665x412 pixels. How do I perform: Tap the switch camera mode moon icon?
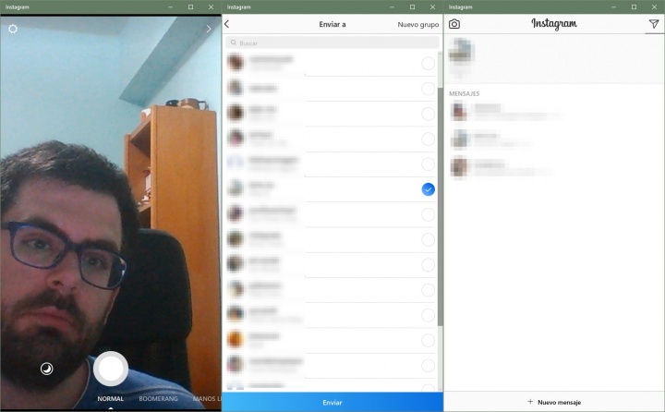pyautogui.click(x=47, y=369)
